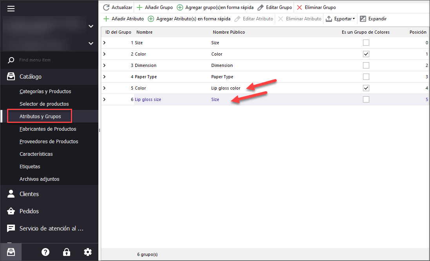Click the lock icon in bottom bar

click(67, 252)
